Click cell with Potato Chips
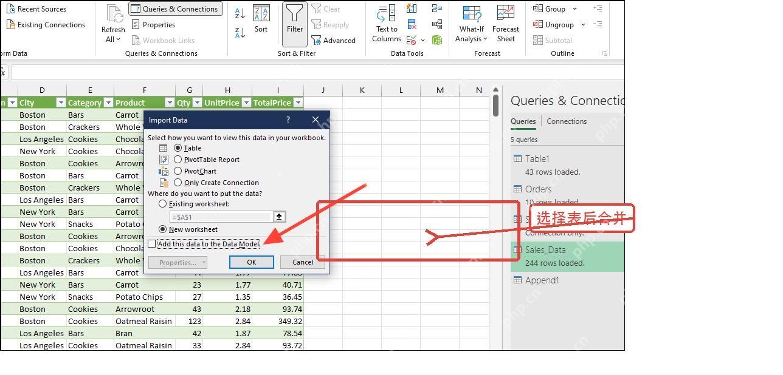 click(145, 297)
